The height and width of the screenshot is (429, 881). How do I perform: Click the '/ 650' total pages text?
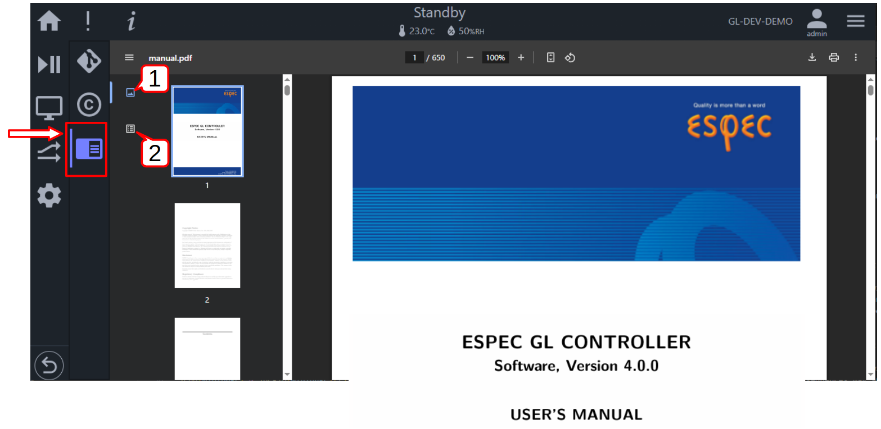pos(435,57)
